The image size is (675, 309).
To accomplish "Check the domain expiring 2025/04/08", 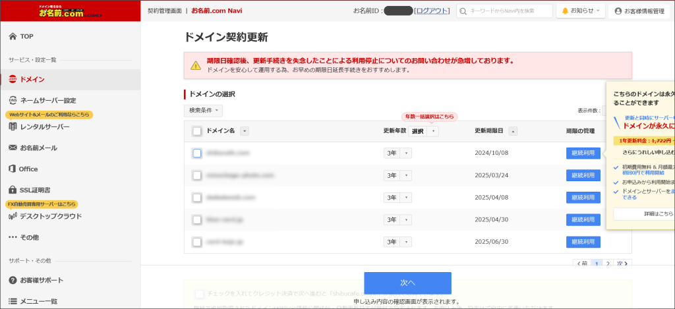I will 196,198.
